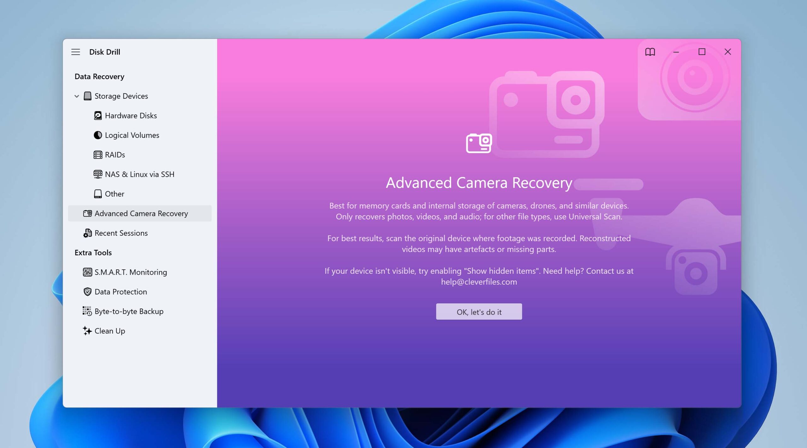Click the S.M.A.R.T. Monitoring icon
807x448 pixels.
[x=87, y=272]
